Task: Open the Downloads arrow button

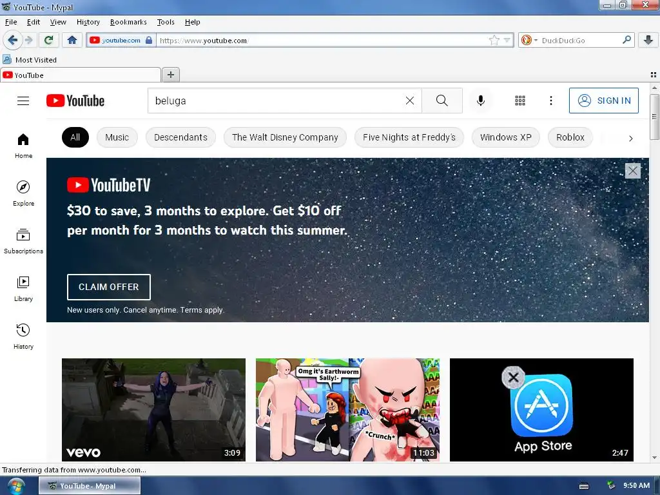Action: point(648,41)
